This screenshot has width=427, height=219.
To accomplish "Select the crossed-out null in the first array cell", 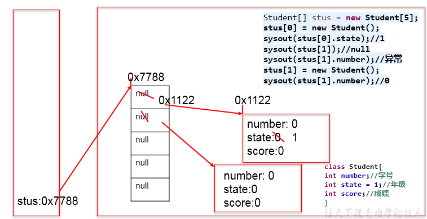I will 142,94.
